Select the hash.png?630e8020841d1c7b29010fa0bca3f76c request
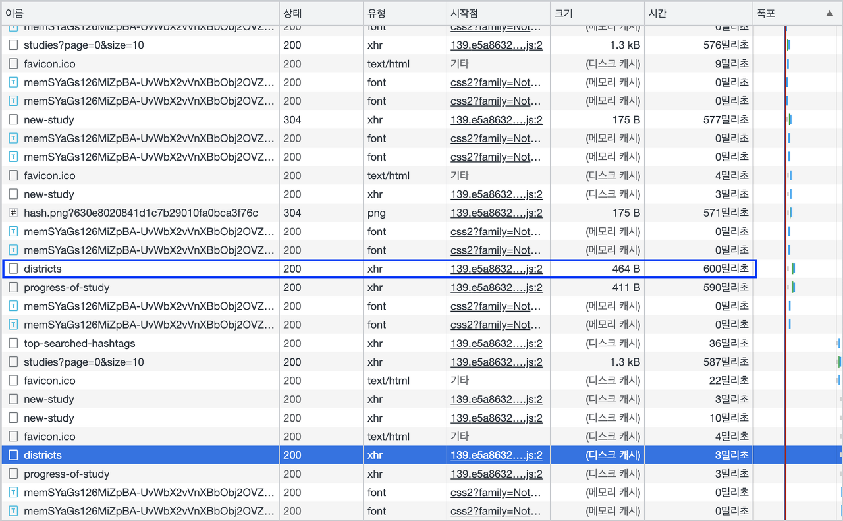Viewport: 843px width, 521px height. click(x=141, y=213)
